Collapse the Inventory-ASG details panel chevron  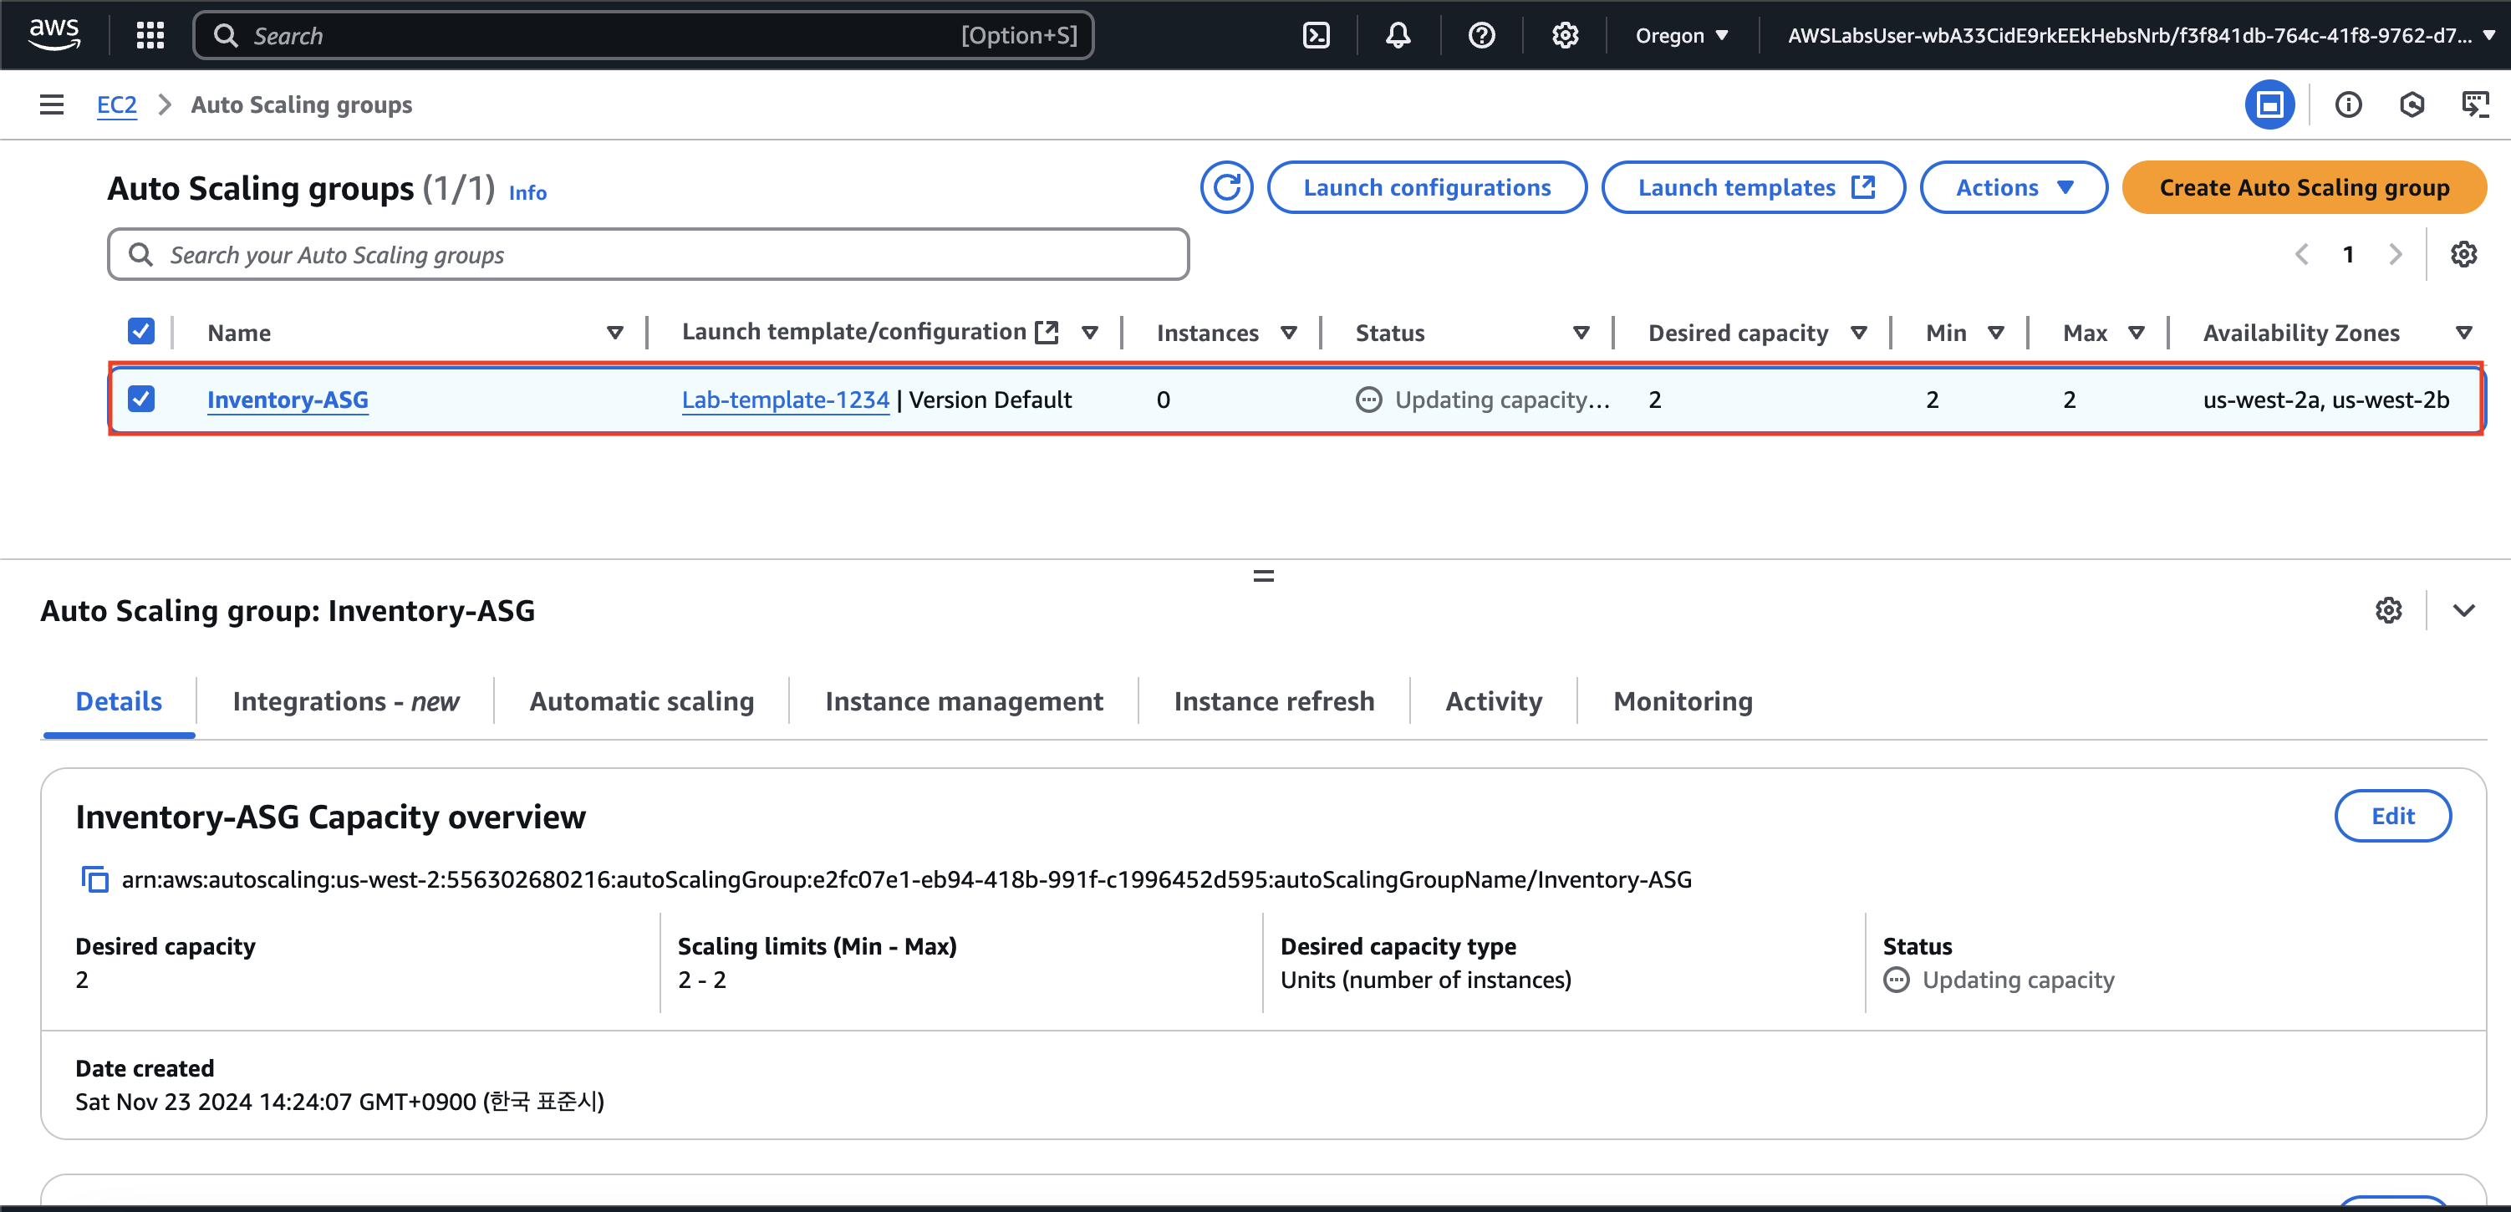[2463, 610]
